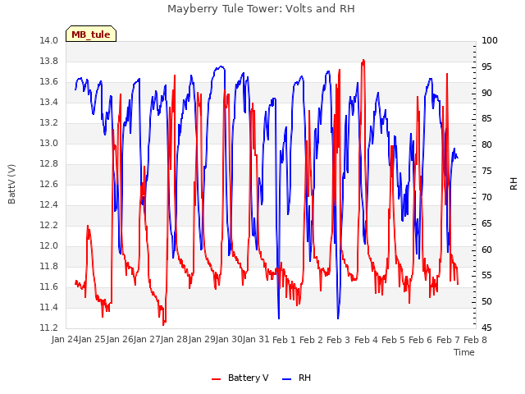Click the Feb 1 x-axis tick label

pyautogui.click(x=285, y=340)
